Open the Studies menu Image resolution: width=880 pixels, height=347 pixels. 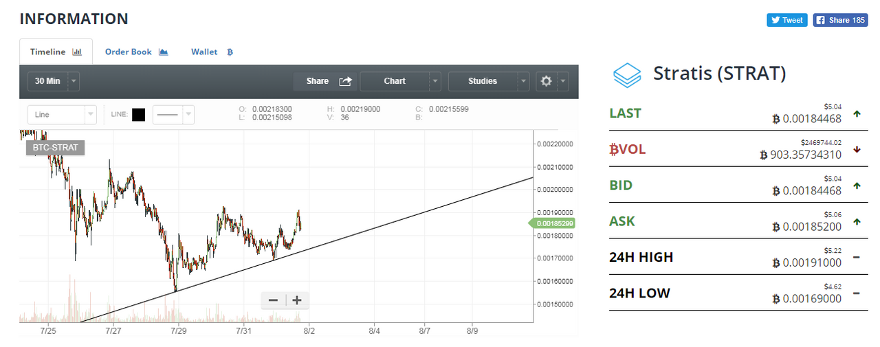click(x=483, y=81)
